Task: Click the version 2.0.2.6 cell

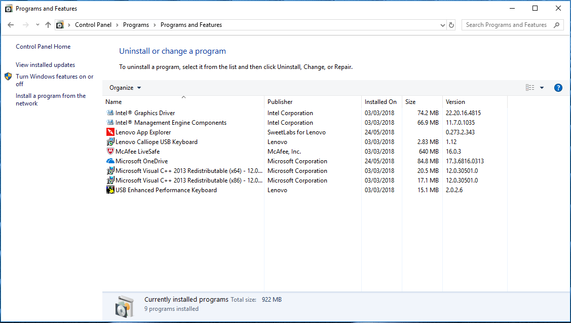Action: [454, 190]
